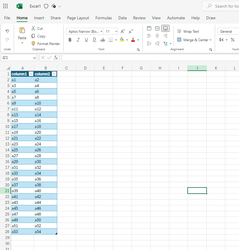Open the font name dropdown
Viewport: 239px width, 250px height.
point(101,32)
